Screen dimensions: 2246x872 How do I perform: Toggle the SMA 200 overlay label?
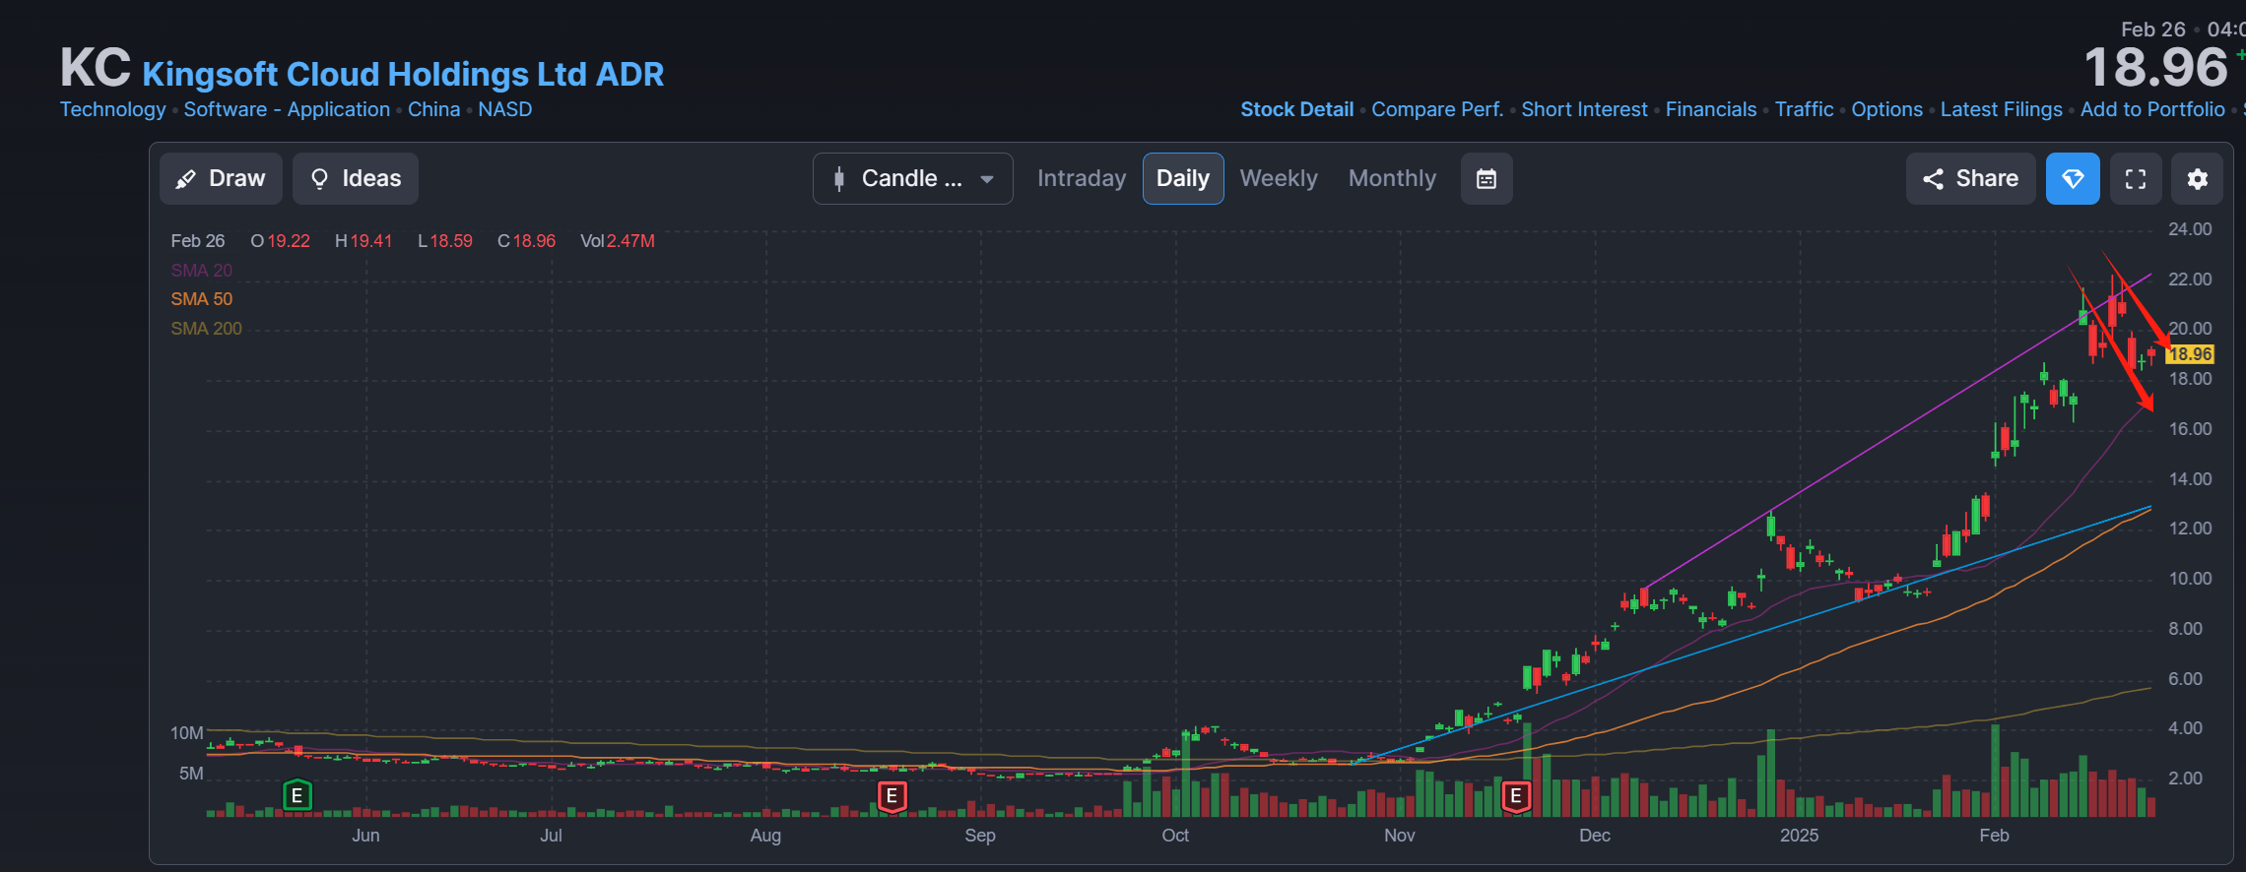pos(206,329)
